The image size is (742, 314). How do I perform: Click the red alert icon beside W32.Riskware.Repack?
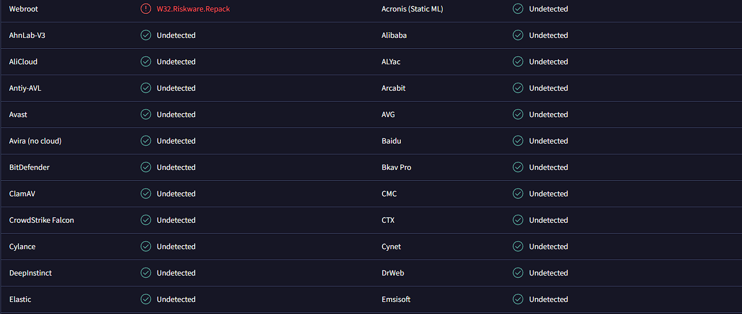(146, 9)
